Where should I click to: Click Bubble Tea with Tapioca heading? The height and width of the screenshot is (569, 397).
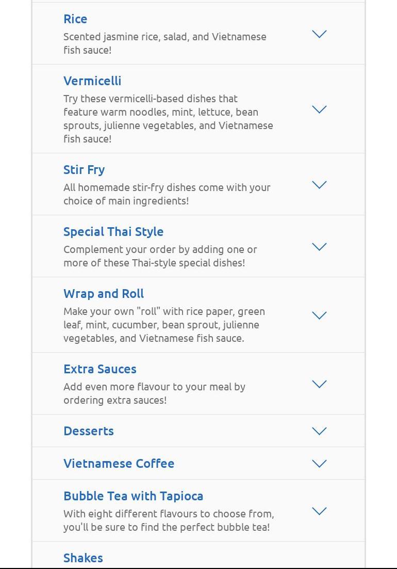[x=133, y=496]
